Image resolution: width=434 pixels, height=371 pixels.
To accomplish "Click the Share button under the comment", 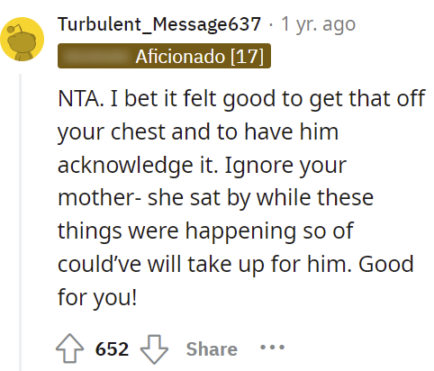I will click(212, 349).
